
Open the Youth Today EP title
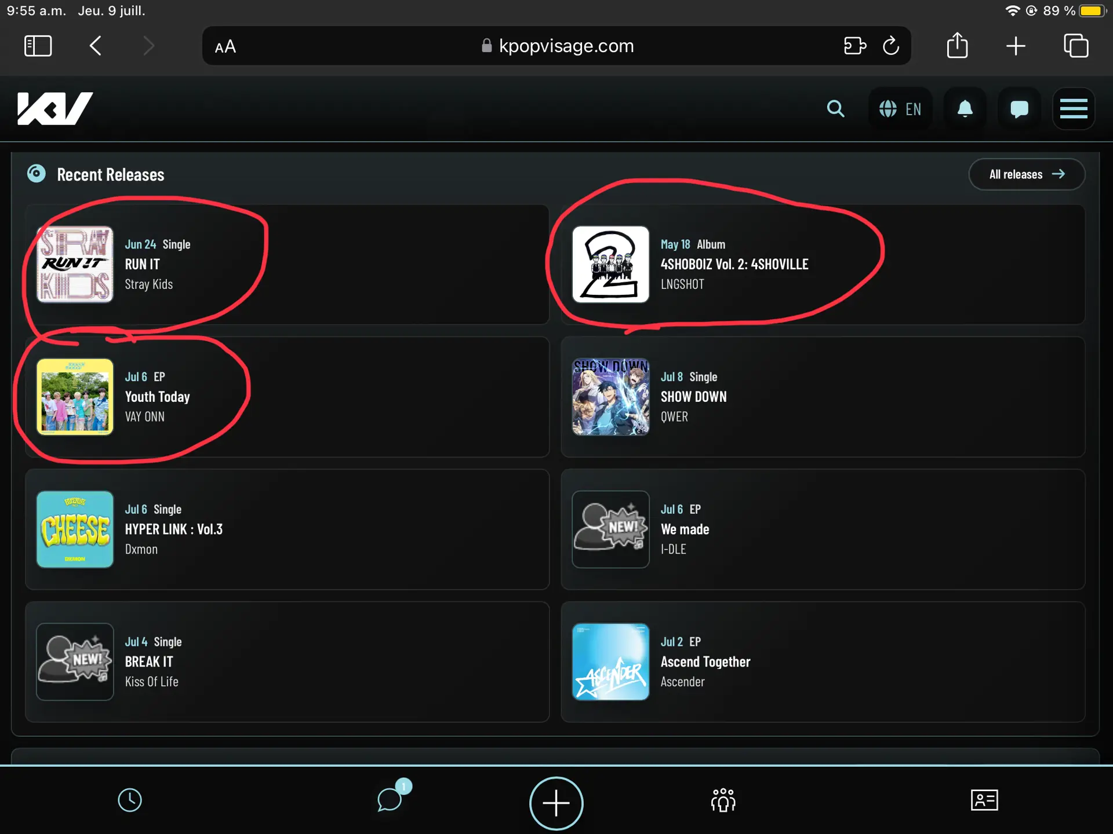point(158,397)
